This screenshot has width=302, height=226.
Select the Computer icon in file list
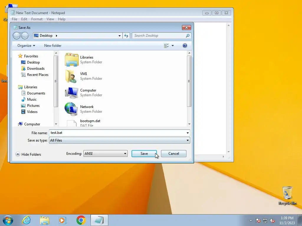coord(72,93)
